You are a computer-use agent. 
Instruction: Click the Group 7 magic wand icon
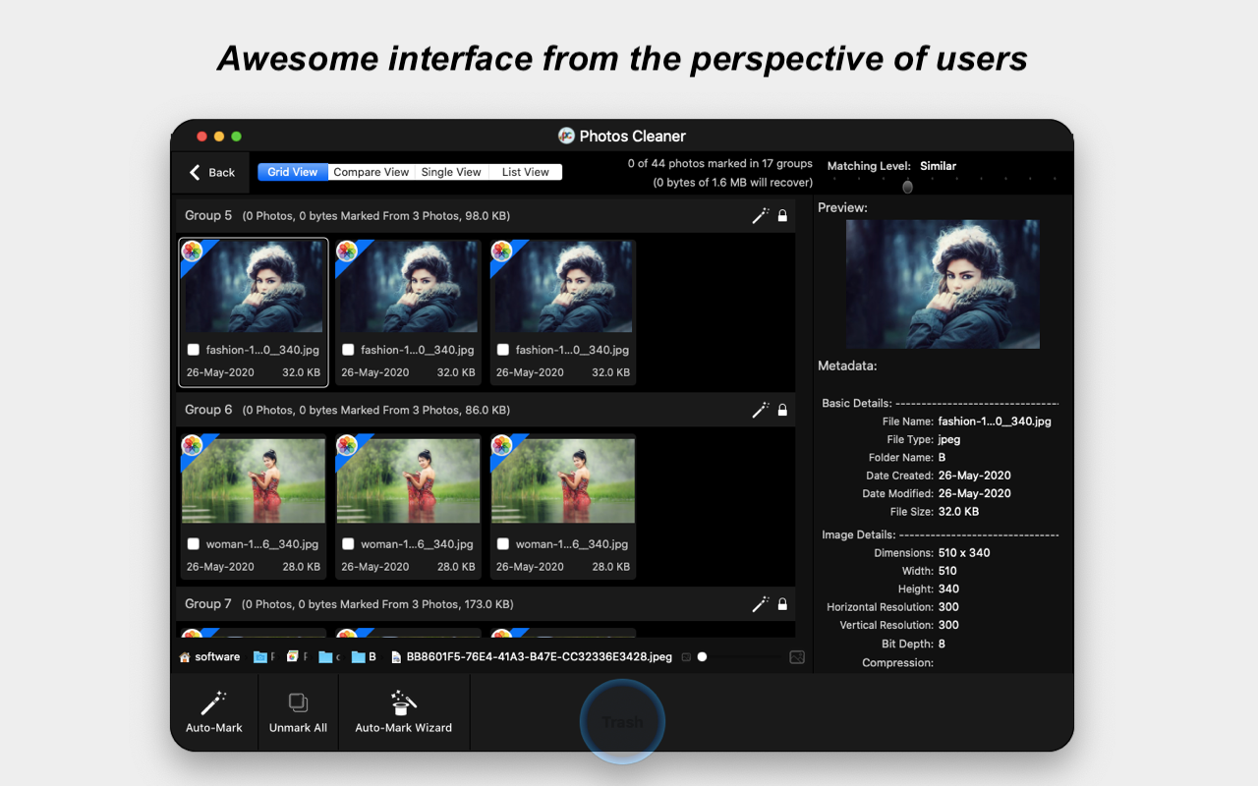pos(760,605)
